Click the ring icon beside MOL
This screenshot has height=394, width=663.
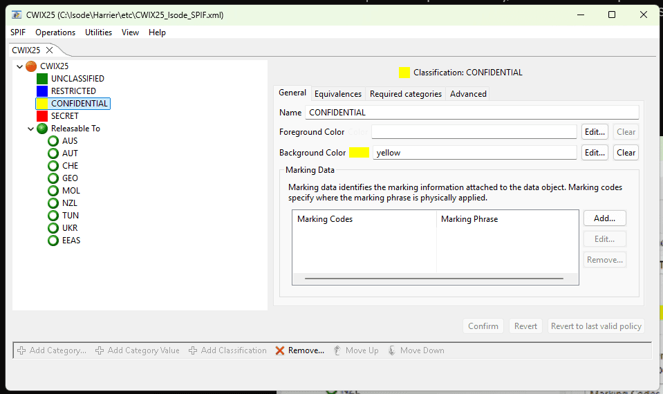[53, 191]
